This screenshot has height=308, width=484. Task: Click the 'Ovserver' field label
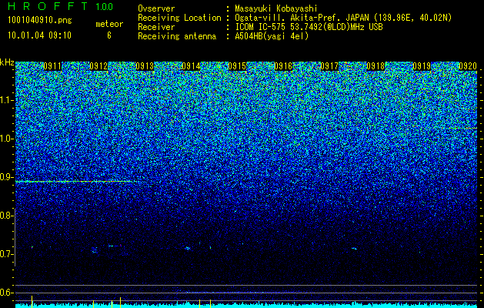[156, 8]
